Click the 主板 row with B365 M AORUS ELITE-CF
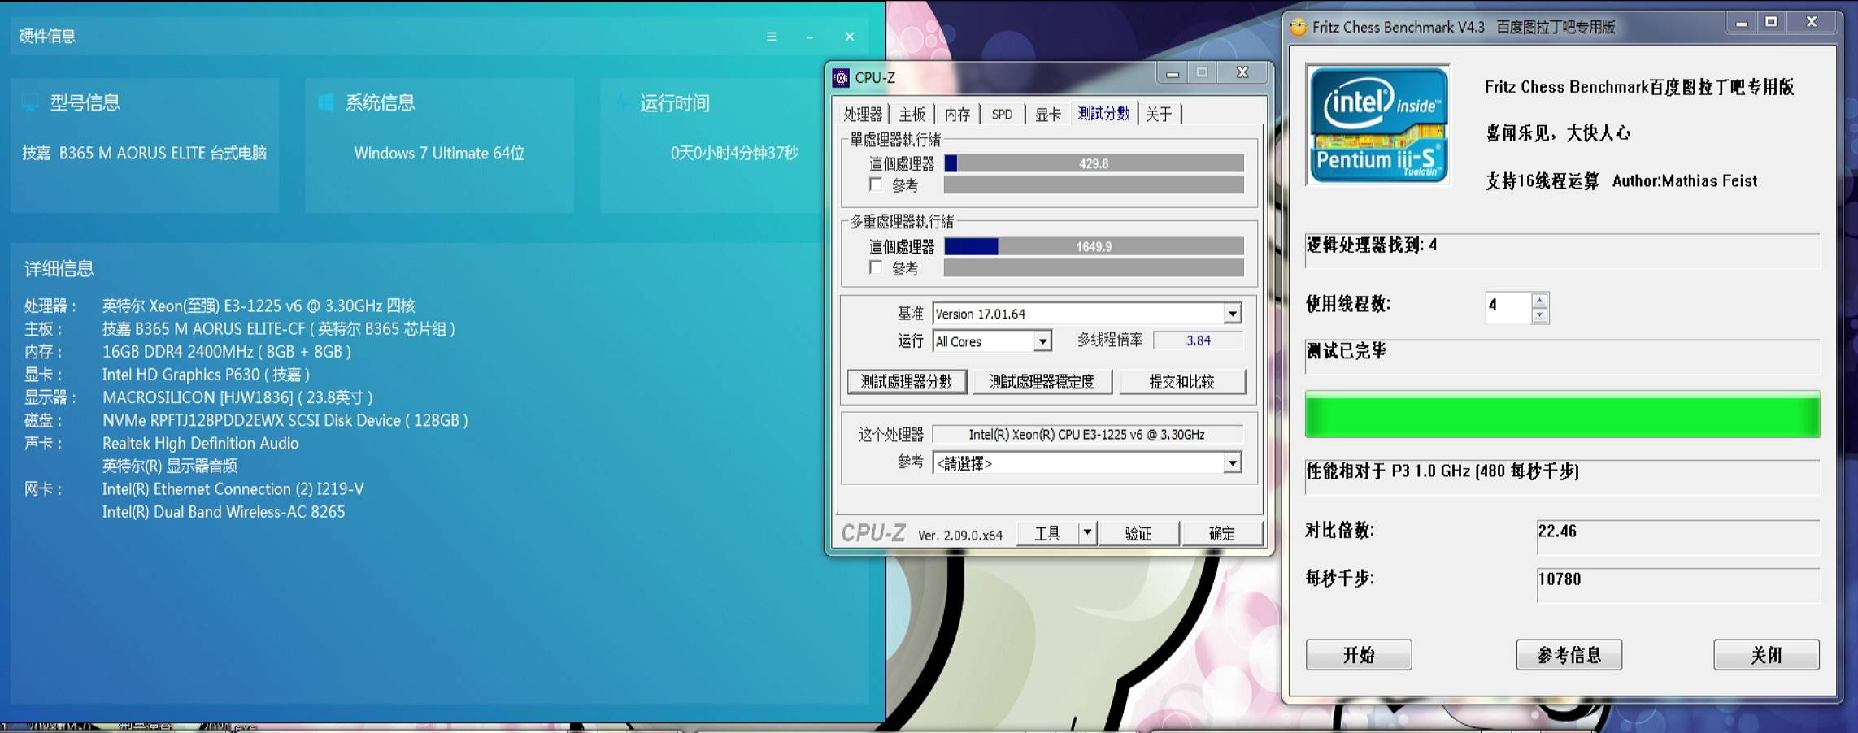 pos(239,329)
